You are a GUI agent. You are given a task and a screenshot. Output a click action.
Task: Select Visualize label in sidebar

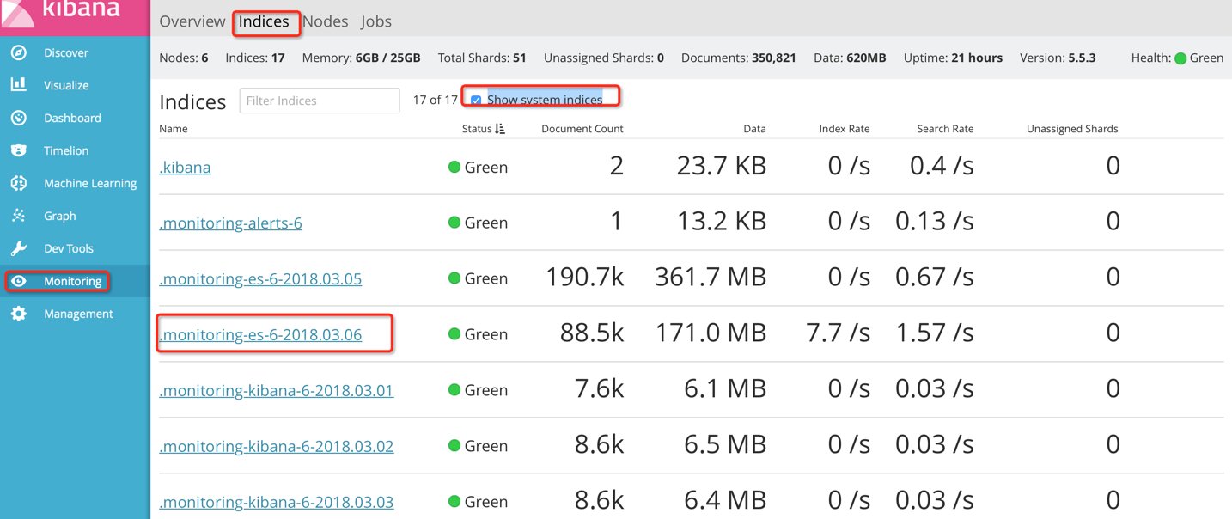coord(66,85)
